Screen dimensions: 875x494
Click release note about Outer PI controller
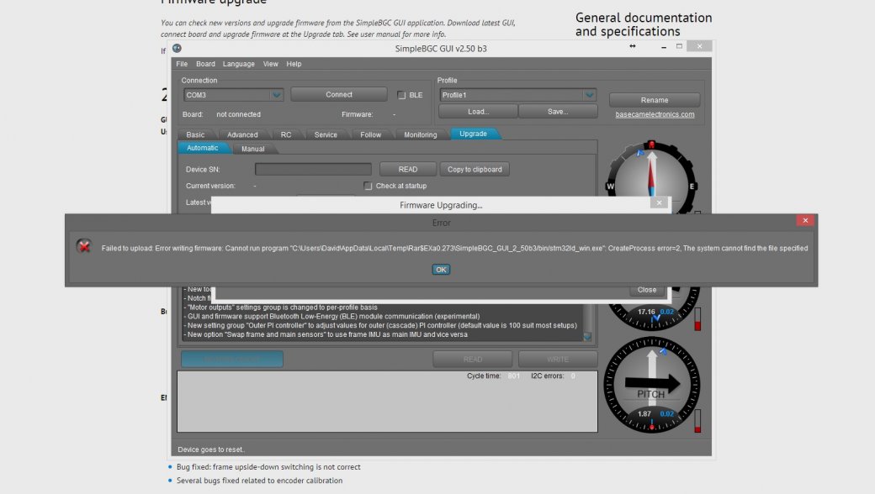click(x=382, y=325)
